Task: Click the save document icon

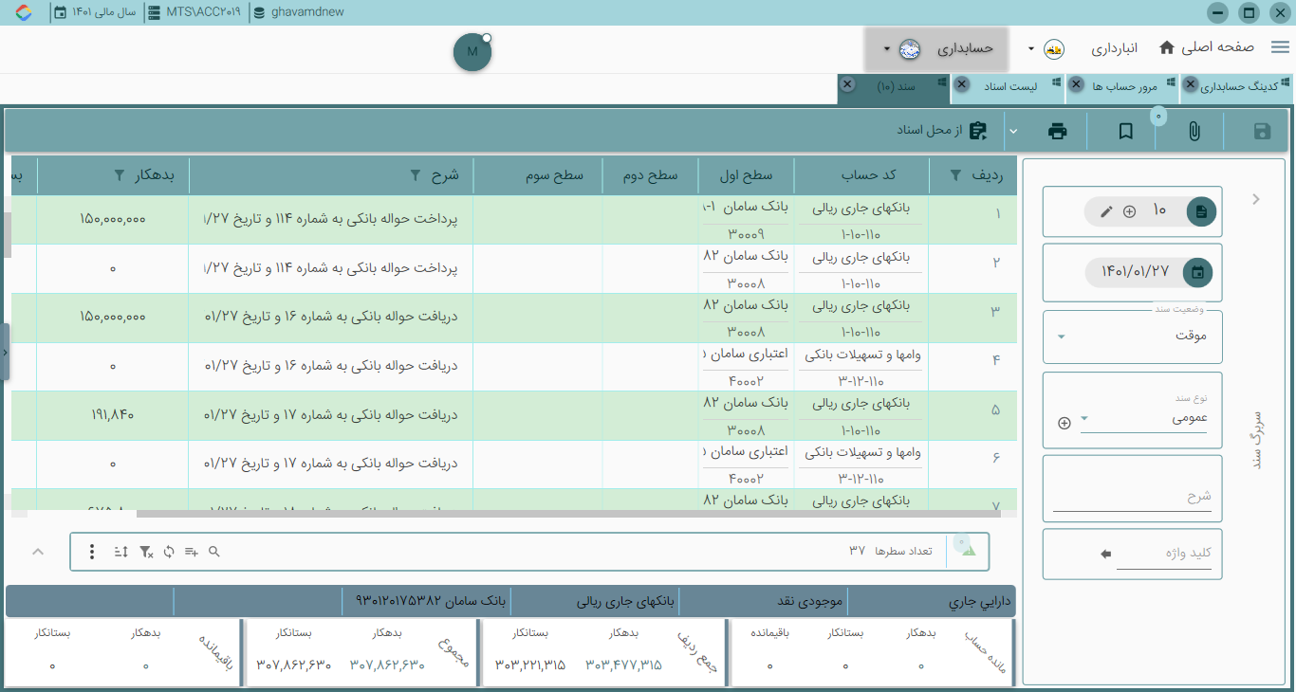Action: [x=1261, y=132]
